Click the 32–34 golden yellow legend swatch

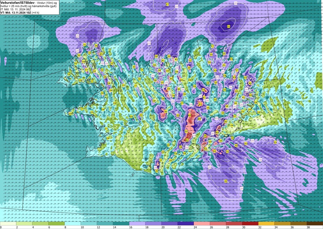pyautogui.click(x=266, y=223)
